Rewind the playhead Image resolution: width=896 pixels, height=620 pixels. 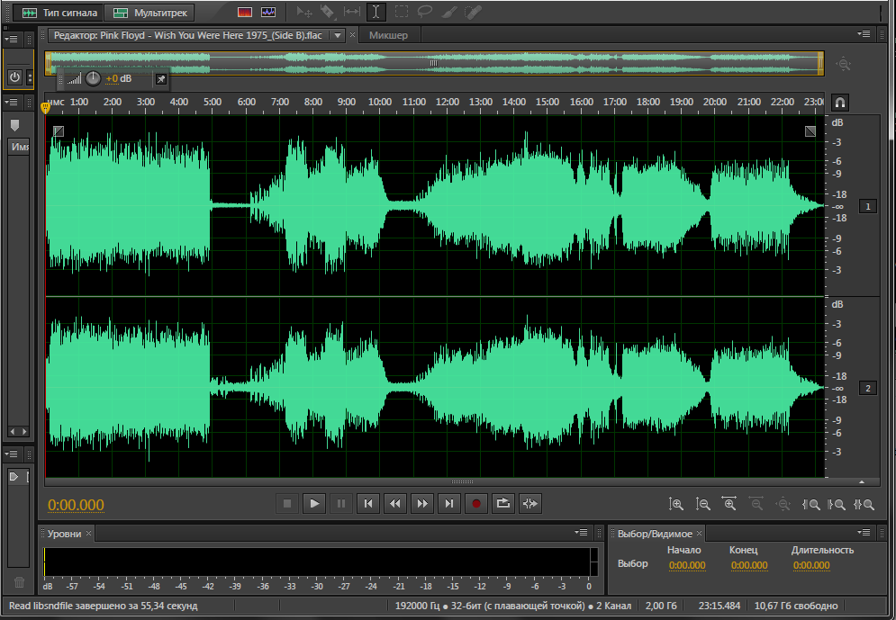(394, 504)
